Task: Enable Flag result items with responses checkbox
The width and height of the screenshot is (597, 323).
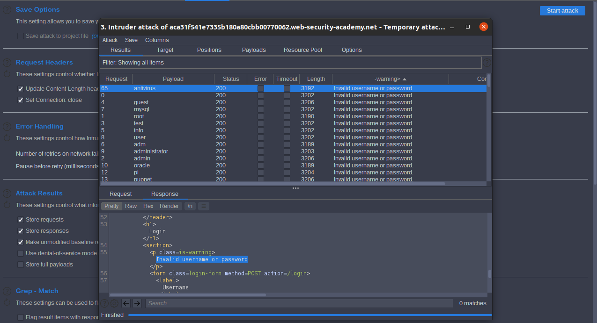Action: (21, 317)
